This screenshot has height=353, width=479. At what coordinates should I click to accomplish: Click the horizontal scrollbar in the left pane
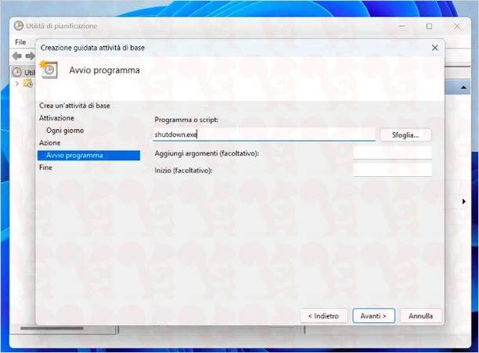52,329
